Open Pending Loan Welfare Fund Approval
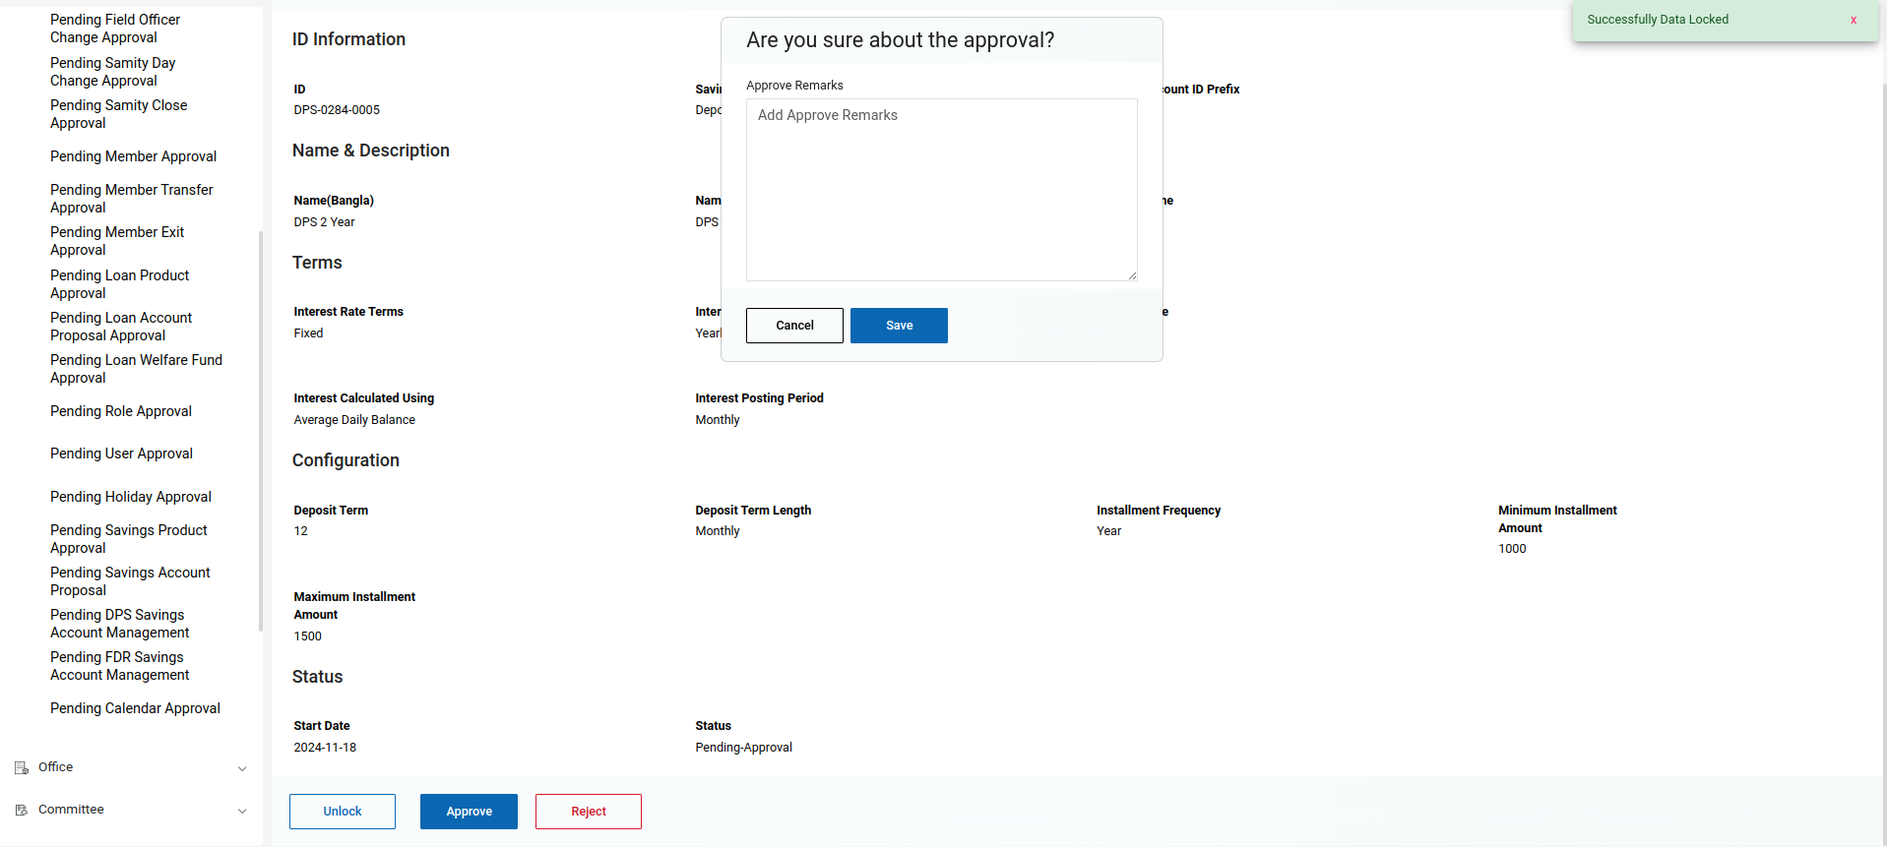 pyautogui.click(x=136, y=369)
